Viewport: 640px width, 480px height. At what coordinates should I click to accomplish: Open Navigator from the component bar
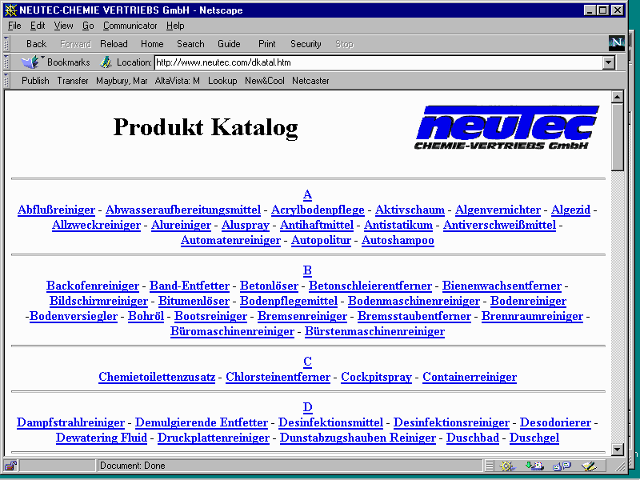click(506, 466)
